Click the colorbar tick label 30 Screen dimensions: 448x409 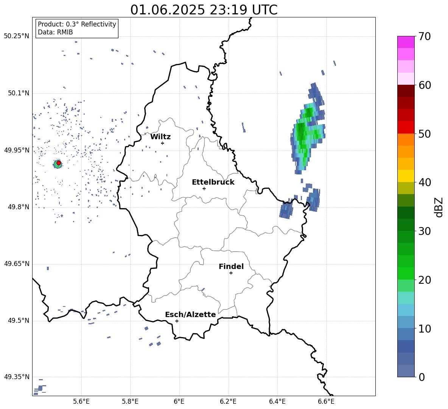425,231
